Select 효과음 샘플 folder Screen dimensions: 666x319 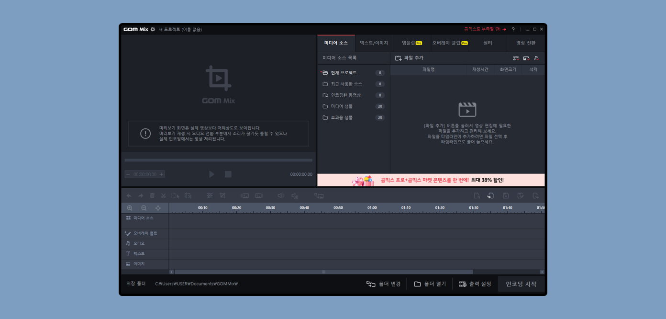coord(353,117)
